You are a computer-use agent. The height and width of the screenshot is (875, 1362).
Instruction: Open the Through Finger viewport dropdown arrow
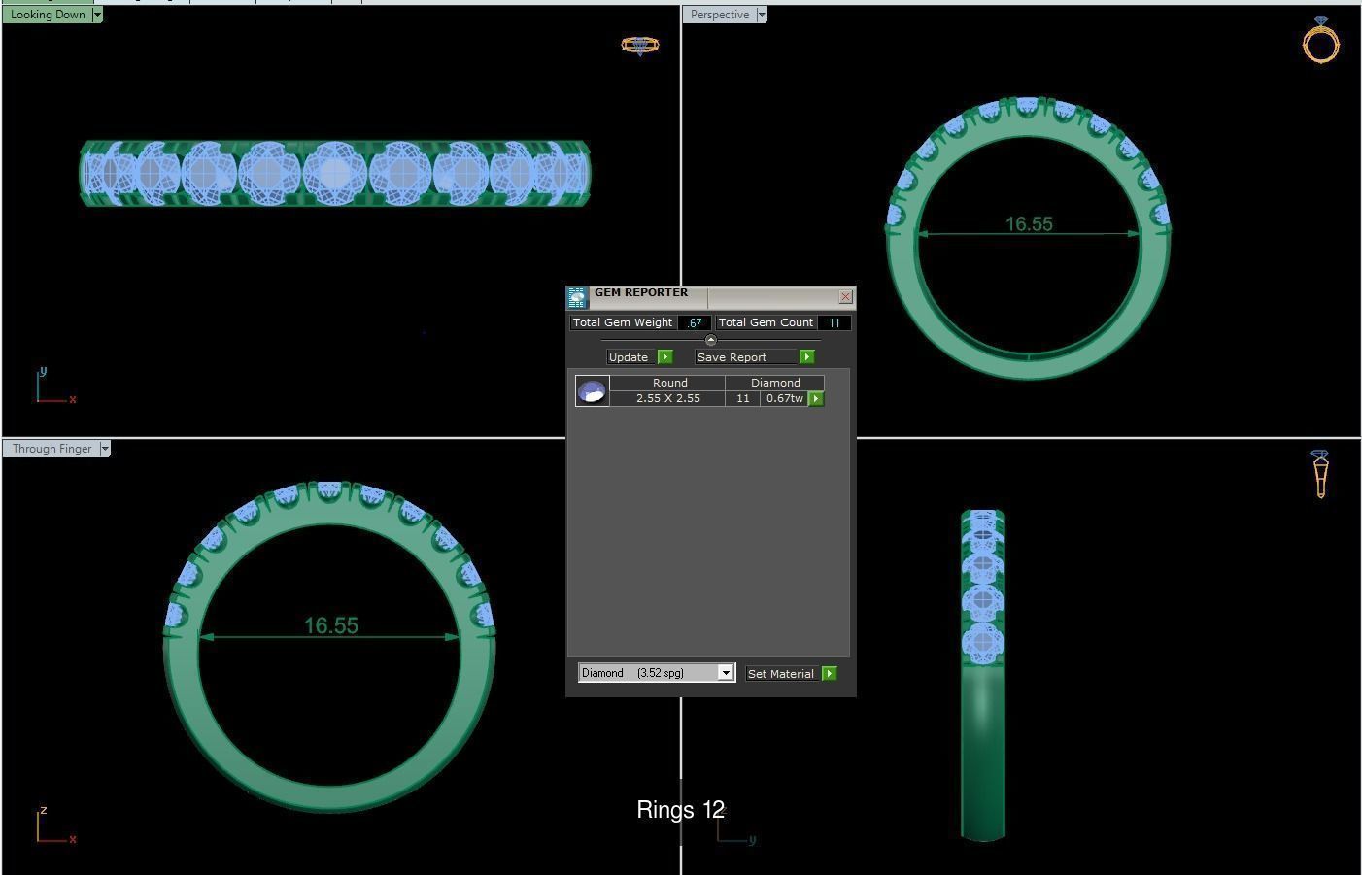click(105, 449)
